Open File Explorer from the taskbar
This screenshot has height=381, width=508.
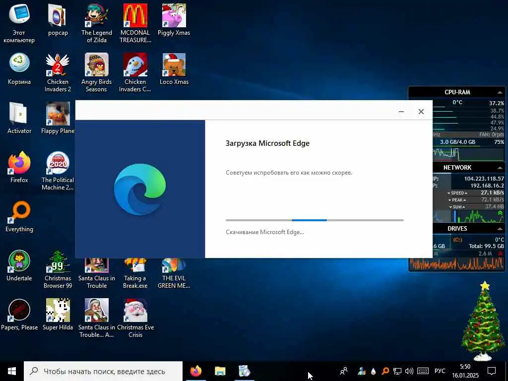pos(220,371)
